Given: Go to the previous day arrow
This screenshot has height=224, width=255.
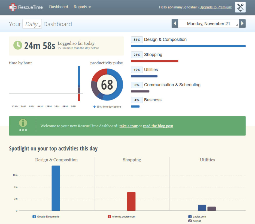Looking at the screenshot, I should 175,23.
